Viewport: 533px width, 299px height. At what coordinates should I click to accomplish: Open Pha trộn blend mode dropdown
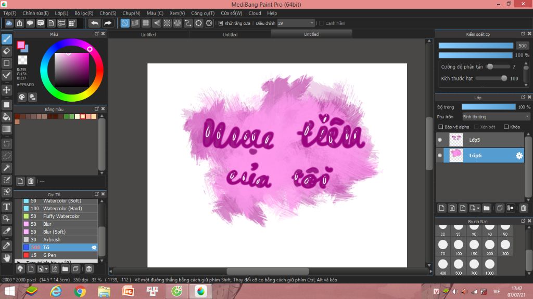click(x=496, y=117)
